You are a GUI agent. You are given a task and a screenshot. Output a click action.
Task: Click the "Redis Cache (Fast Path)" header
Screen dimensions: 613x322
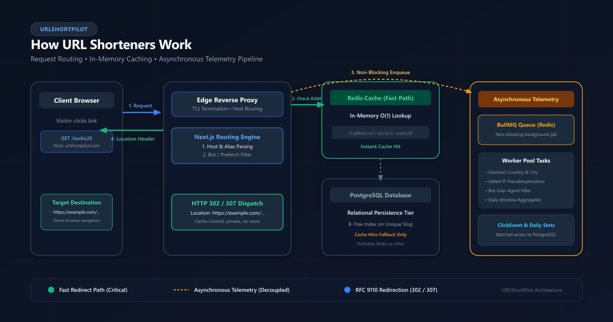381,98
